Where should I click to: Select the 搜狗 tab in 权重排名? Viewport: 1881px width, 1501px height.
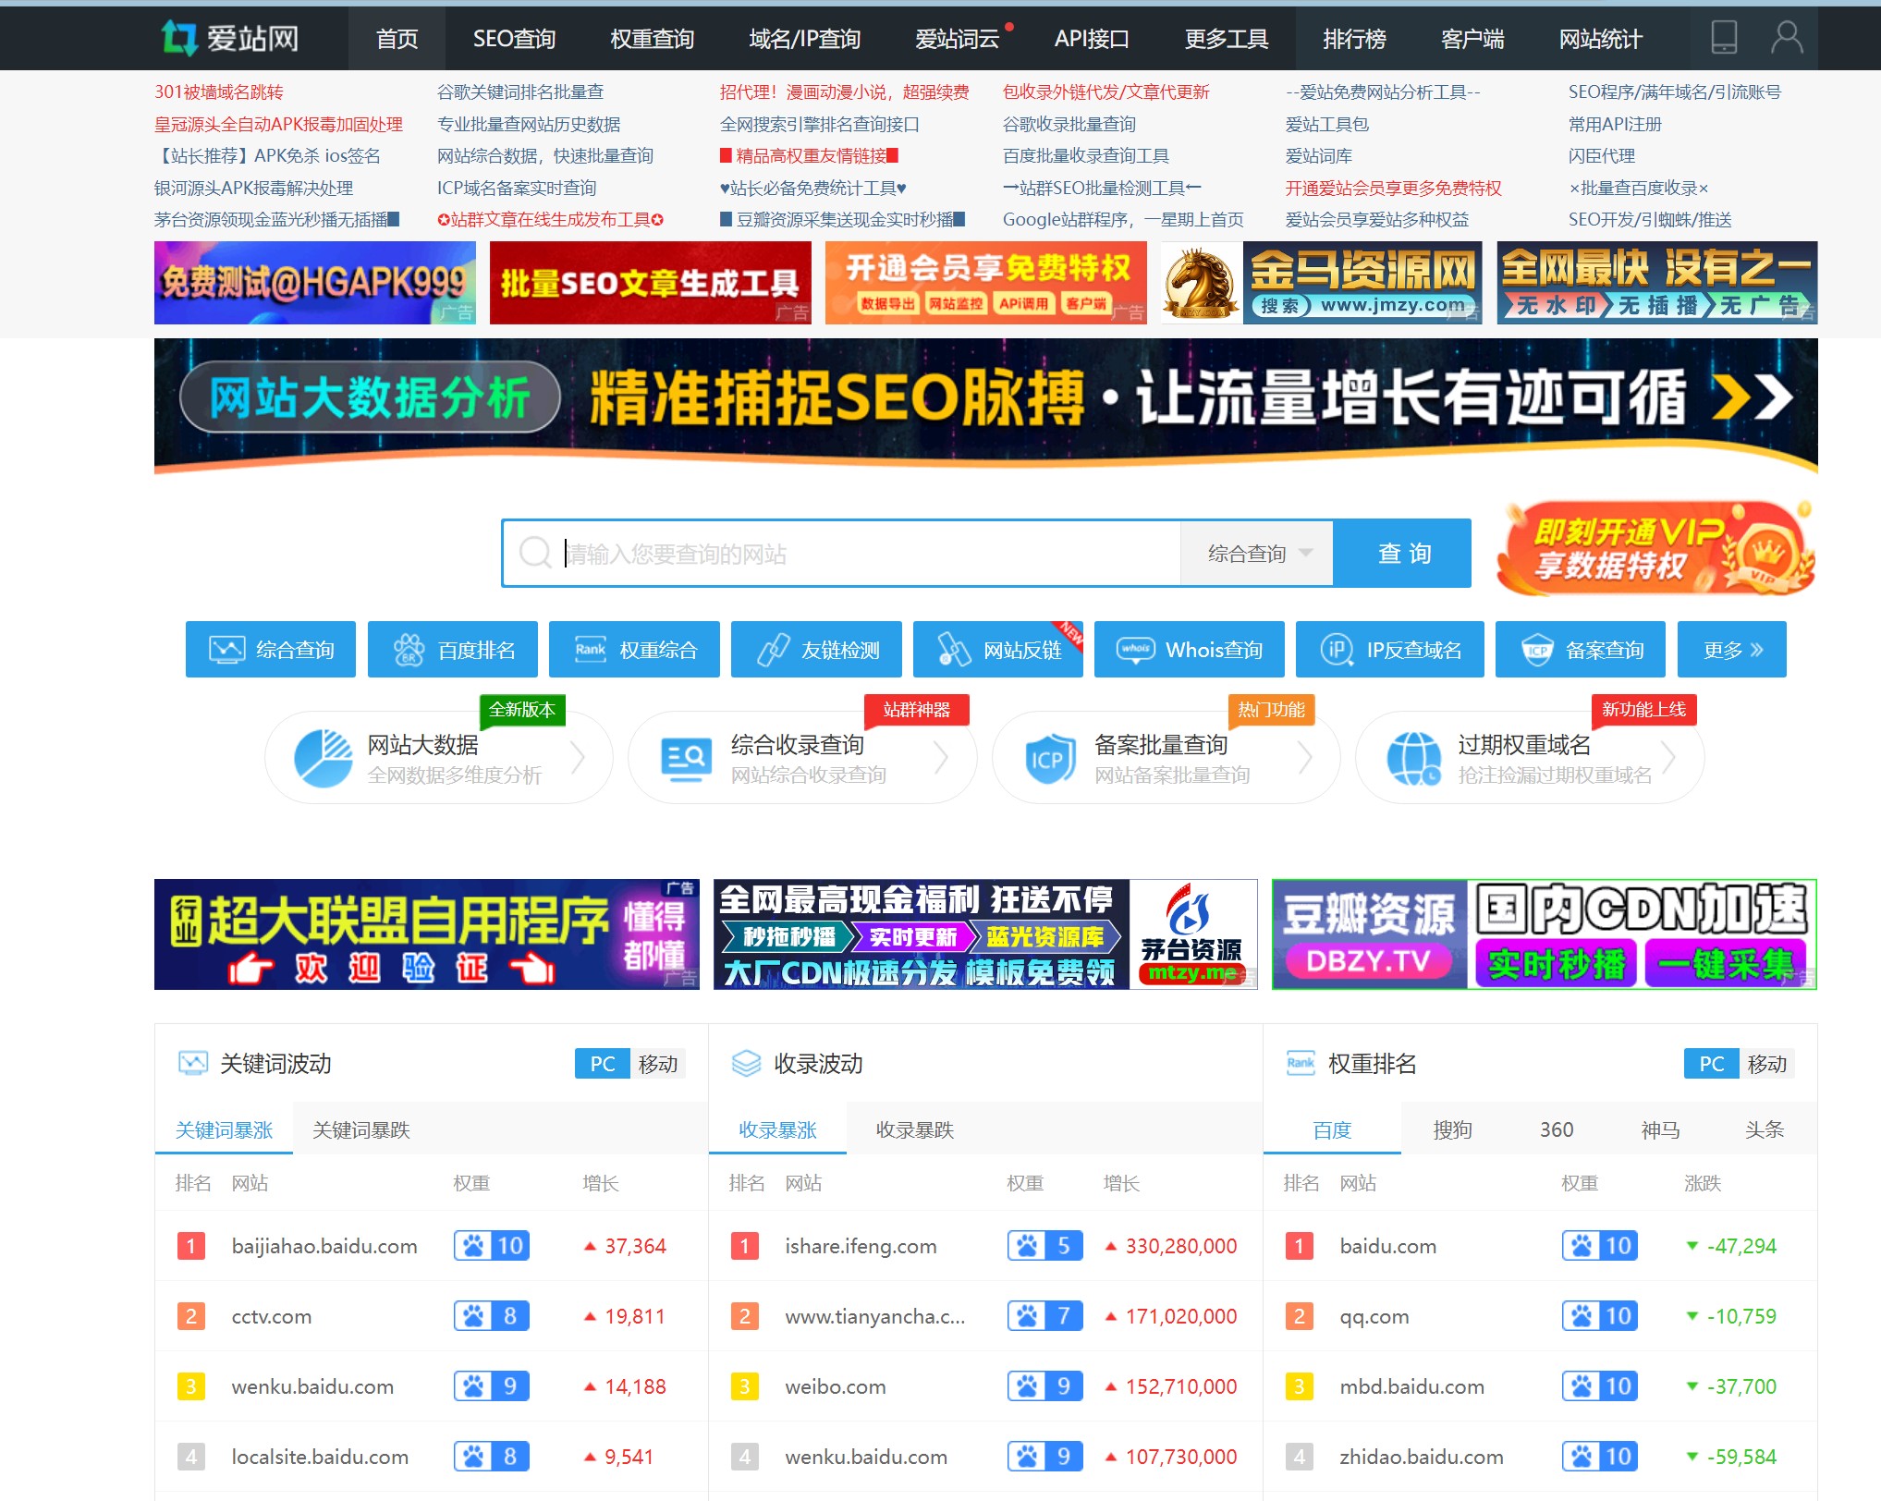coord(1453,1129)
